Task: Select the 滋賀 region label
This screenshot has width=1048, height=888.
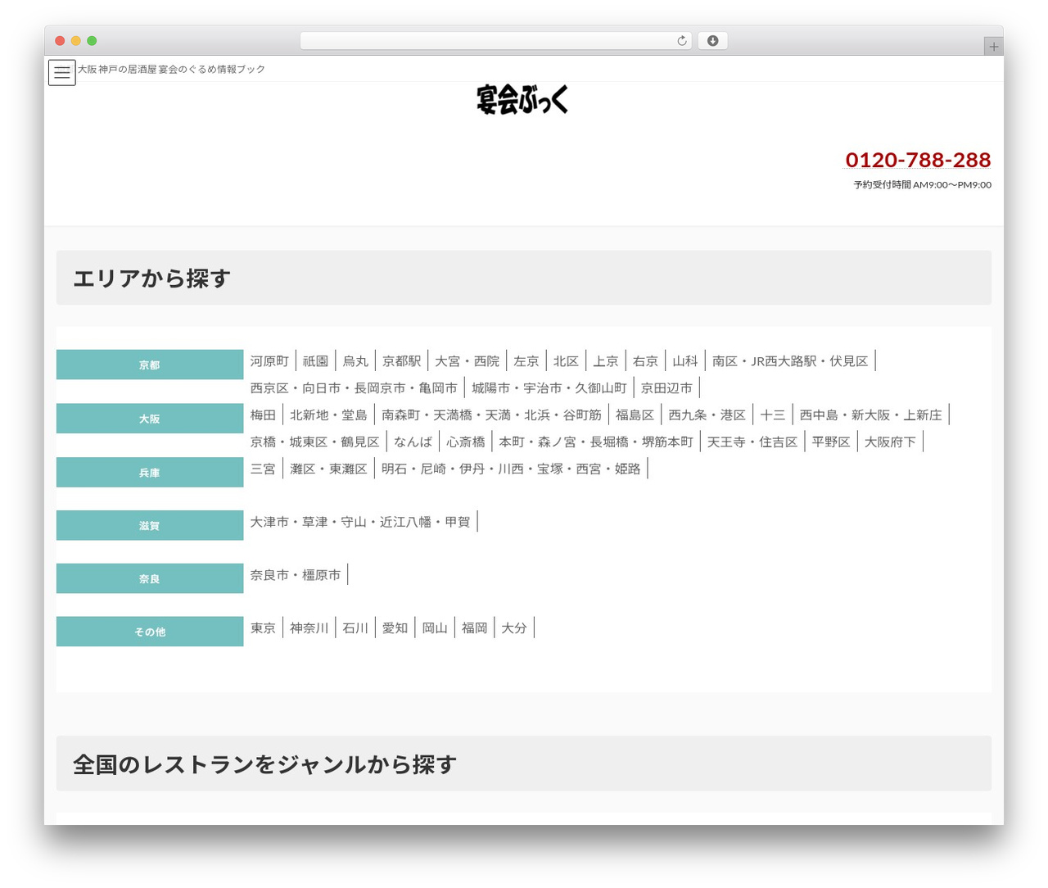Action: [x=150, y=525]
